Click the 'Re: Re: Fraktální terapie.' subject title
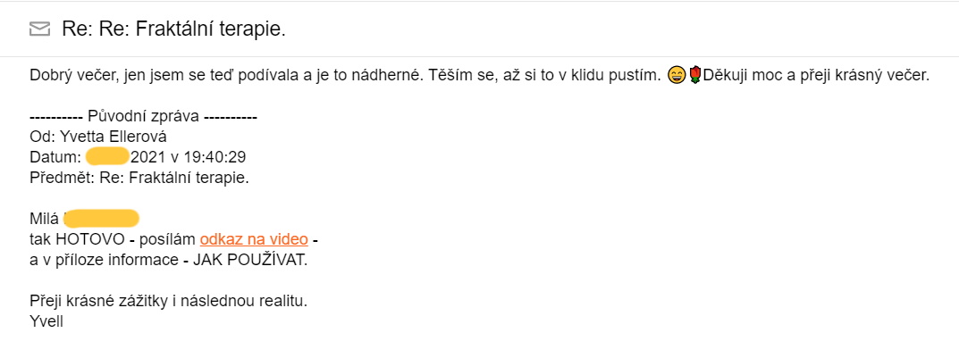The height and width of the screenshot is (358, 959). click(x=174, y=29)
